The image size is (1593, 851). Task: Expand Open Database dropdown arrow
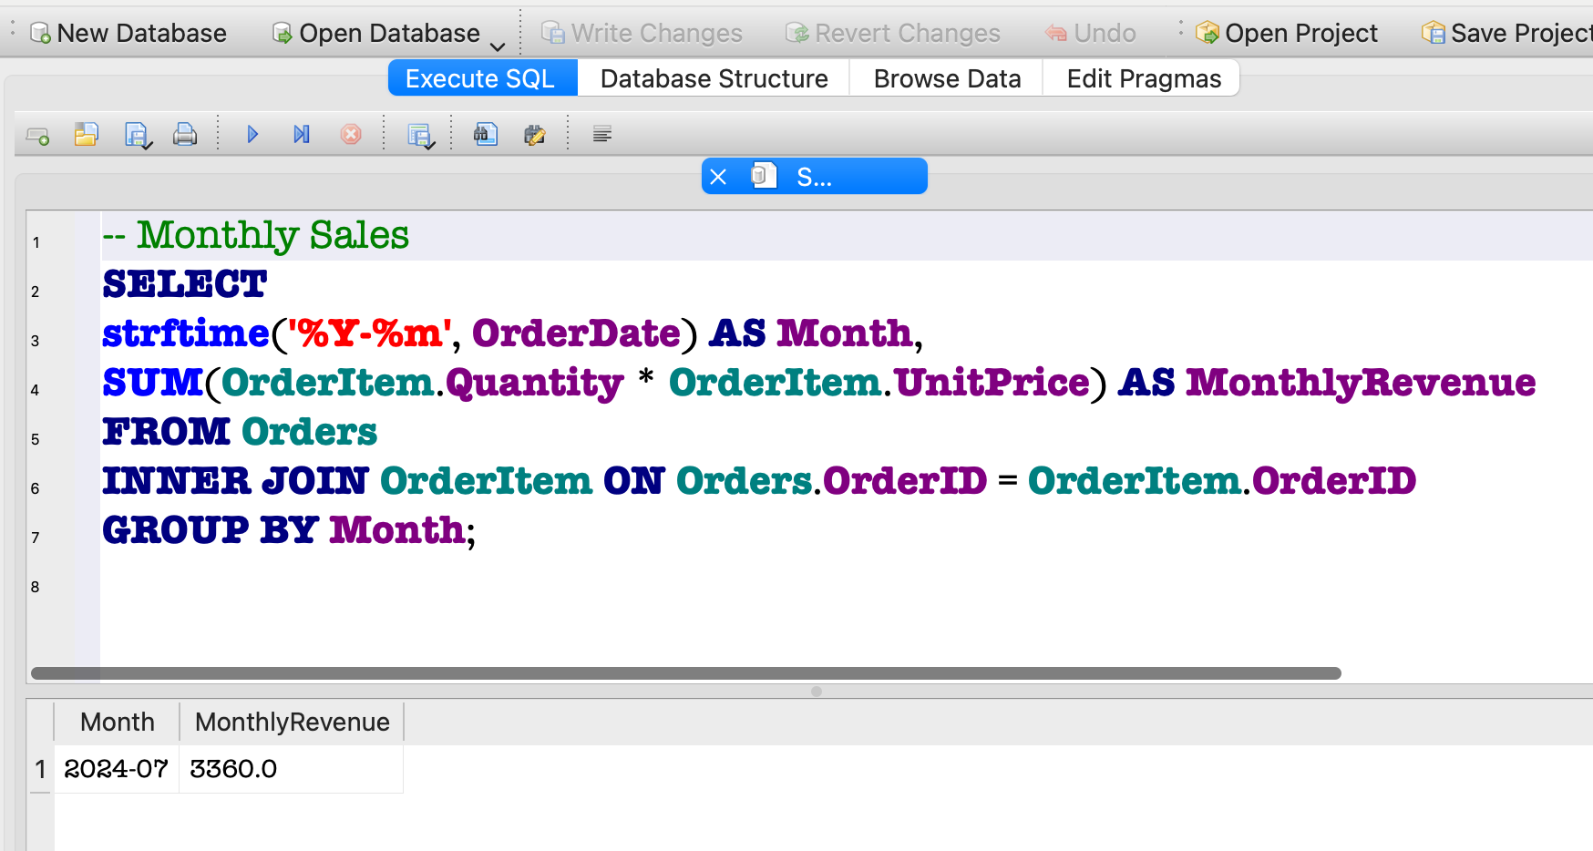pyautogui.click(x=498, y=46)
